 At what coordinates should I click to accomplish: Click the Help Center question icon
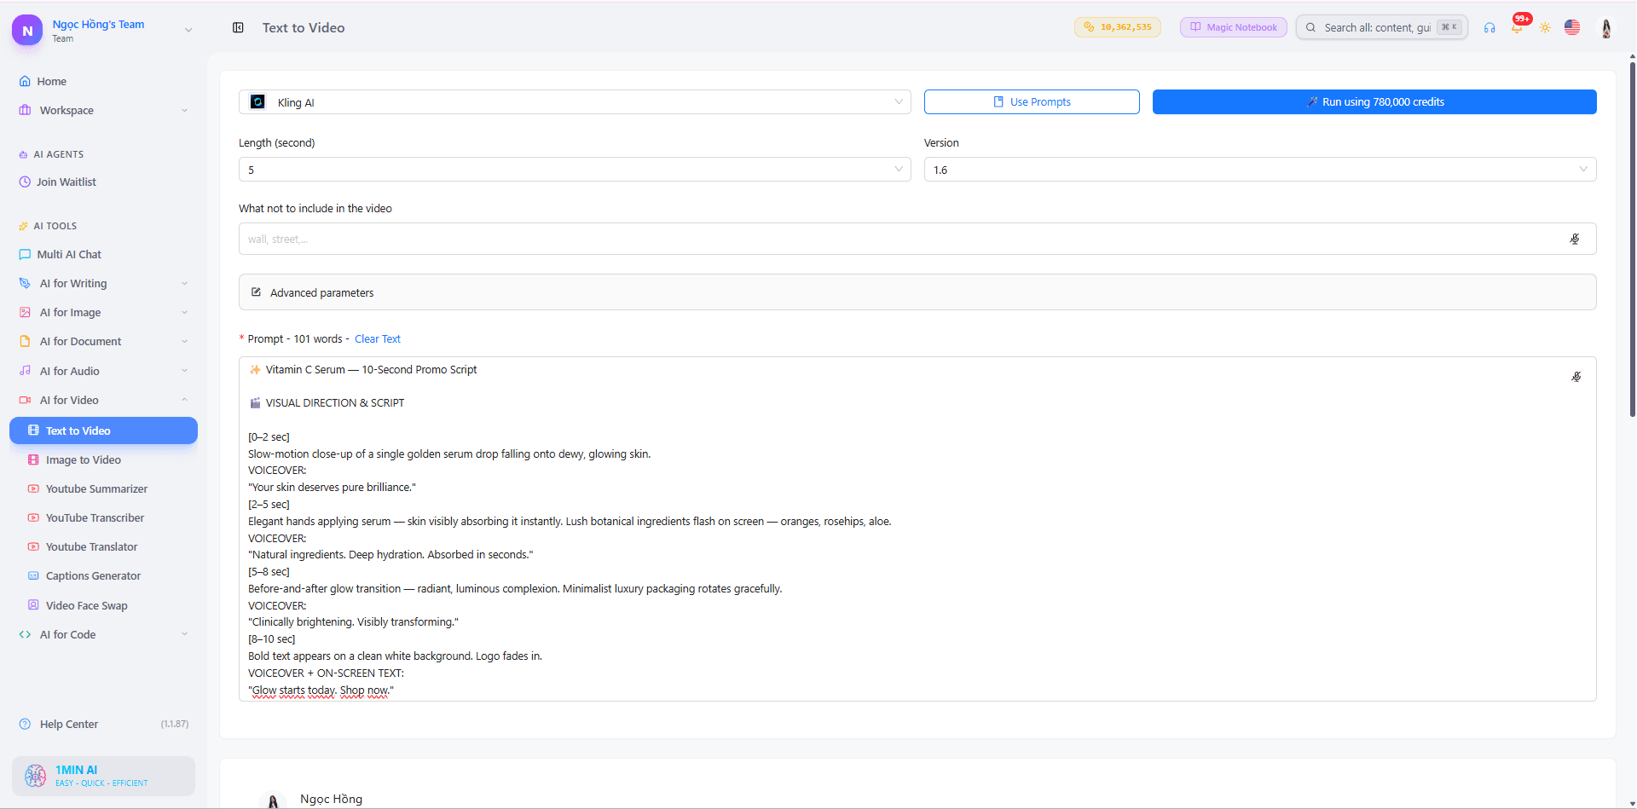pyautogui.click(x=25, y=724)
